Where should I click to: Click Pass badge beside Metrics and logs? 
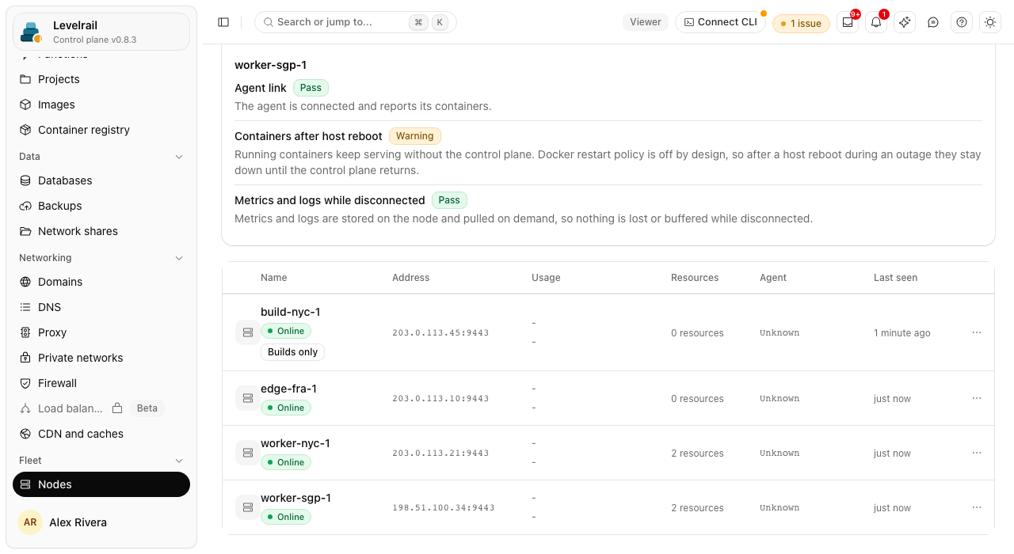pos(449,200)
